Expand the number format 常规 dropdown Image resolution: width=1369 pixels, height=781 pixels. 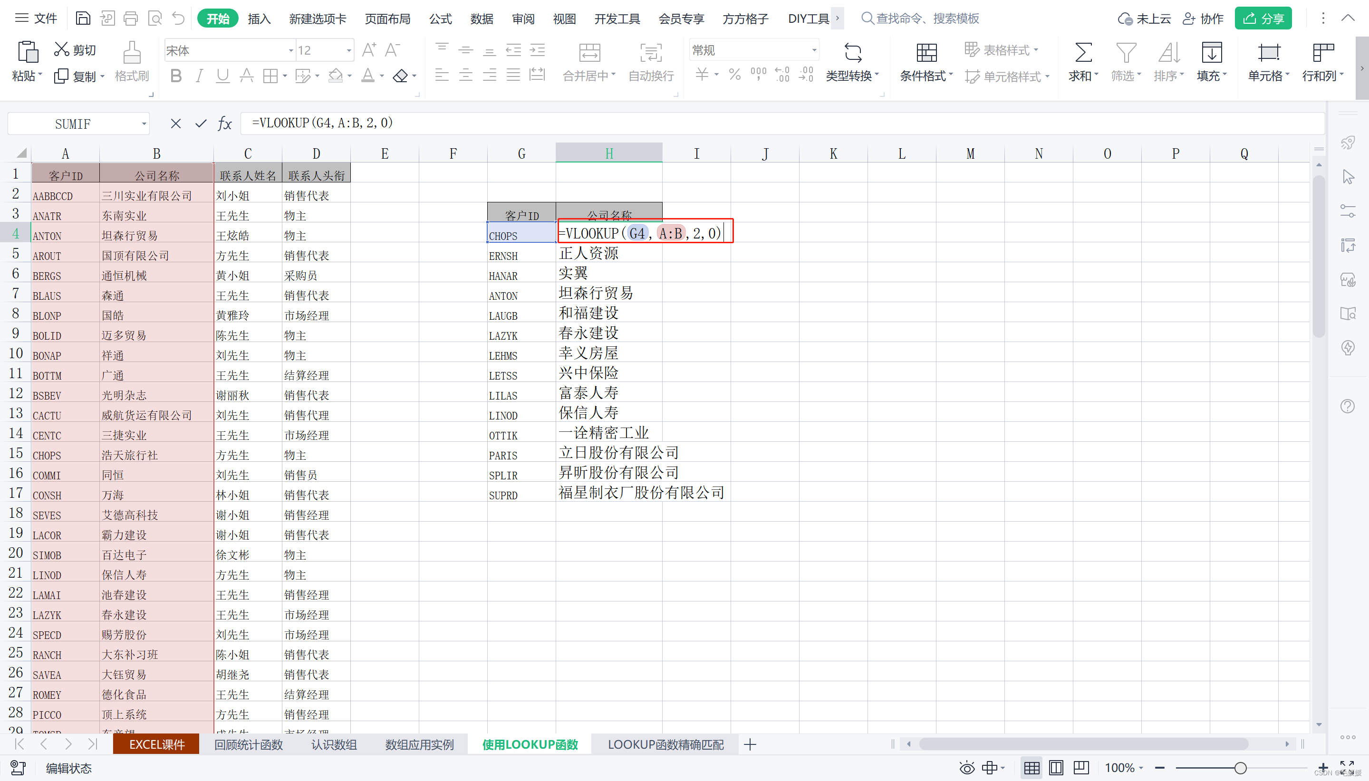(814, 50)
